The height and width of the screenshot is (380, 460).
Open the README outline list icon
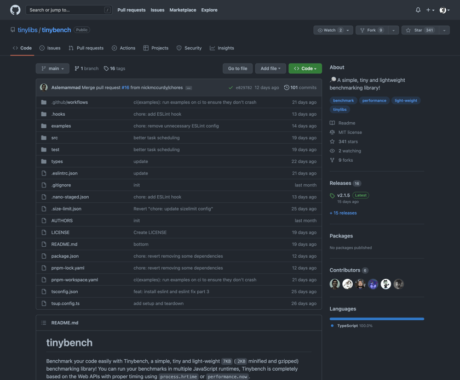(x=44, y=323)
